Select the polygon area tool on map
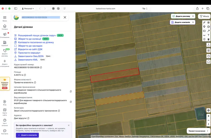 (208, 23)
